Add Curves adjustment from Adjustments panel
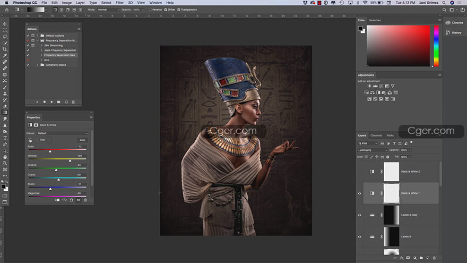Screen dimensions: 467x263 pyautogui.click(x=381, y=86)
